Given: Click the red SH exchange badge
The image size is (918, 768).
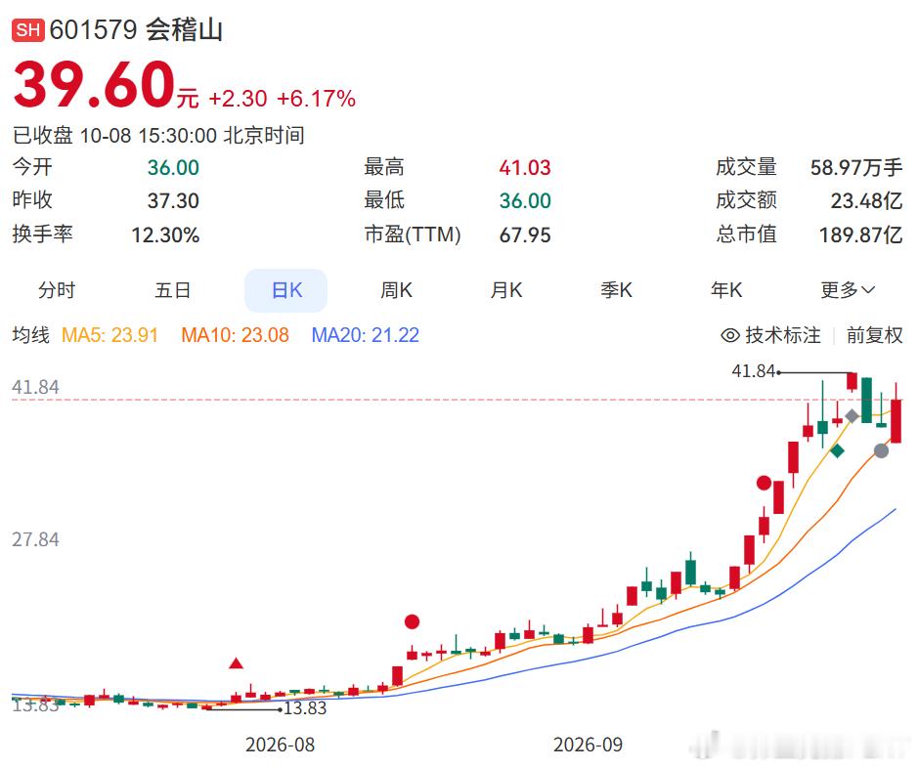Looking at the screenshot, I should 28,30.
